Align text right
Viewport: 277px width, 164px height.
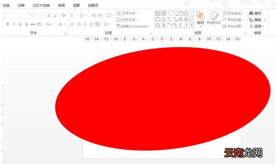[85, 24]
